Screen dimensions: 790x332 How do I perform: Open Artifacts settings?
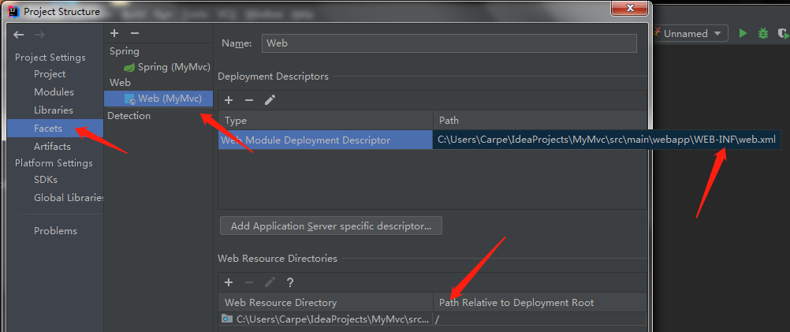(x=52, y=147)
